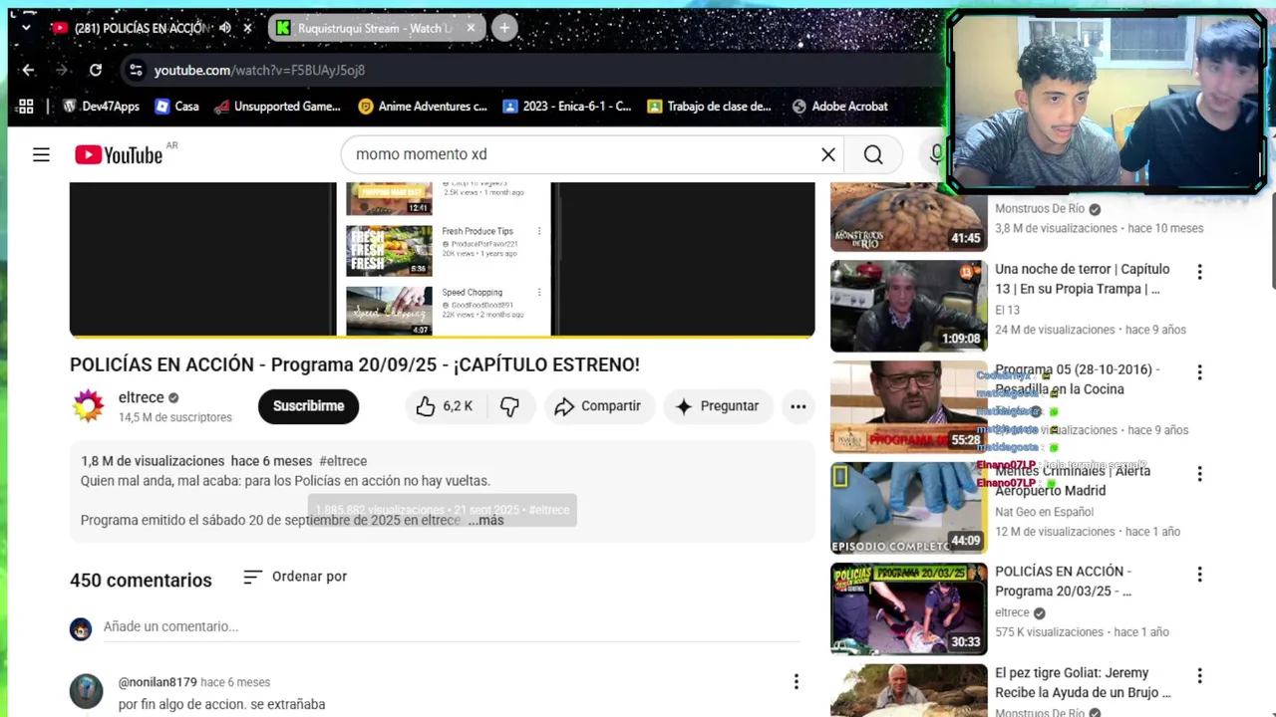Mute the YouTube tab speaker icon
The image size is (1276, 717).
click(225, 28)
